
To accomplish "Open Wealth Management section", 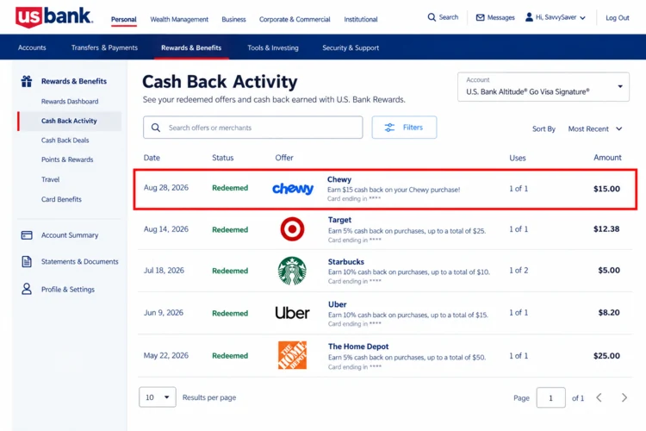I will pyautogui.click(x=179, y=19).
